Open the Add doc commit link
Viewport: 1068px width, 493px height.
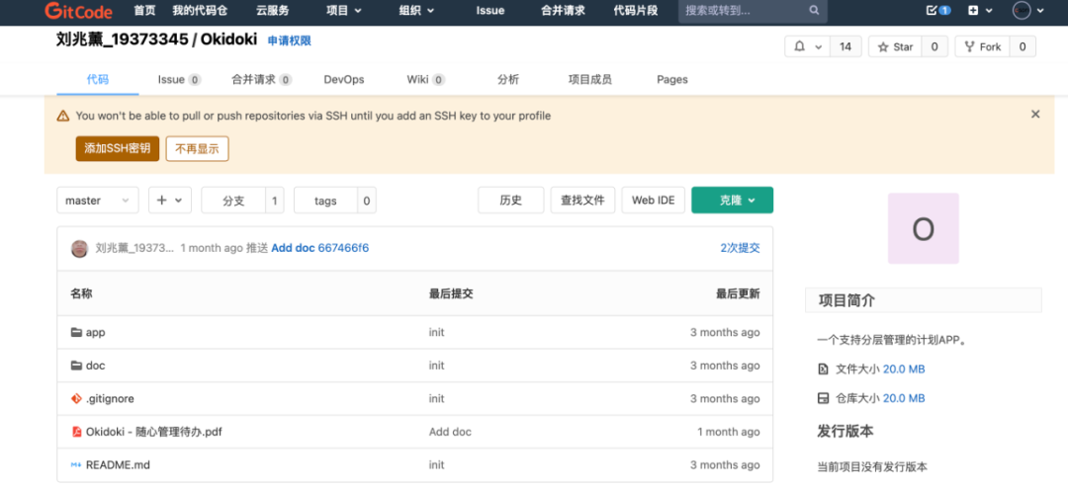point(293,248)
